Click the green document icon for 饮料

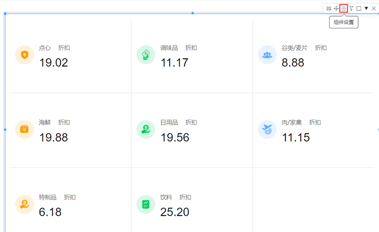(x=146, y=204)
